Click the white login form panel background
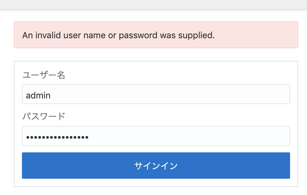307x195 pixels. [294, 124]
